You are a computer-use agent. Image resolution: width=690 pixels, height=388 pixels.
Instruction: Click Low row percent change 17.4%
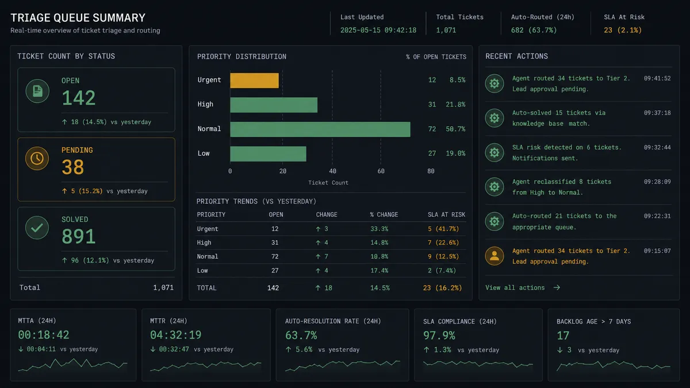click(x=379, y=270)
